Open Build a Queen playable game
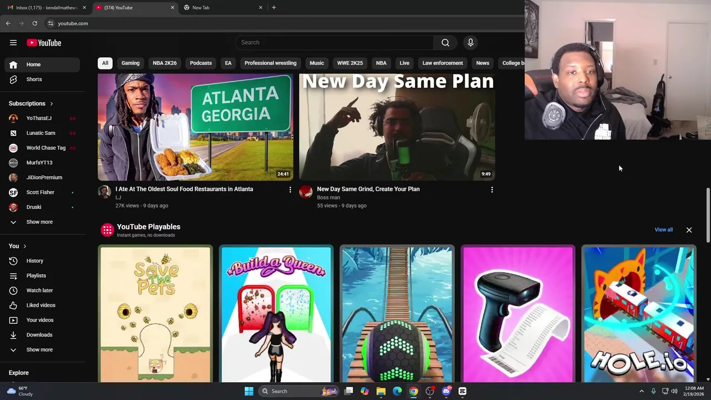 tap(276, 314)
